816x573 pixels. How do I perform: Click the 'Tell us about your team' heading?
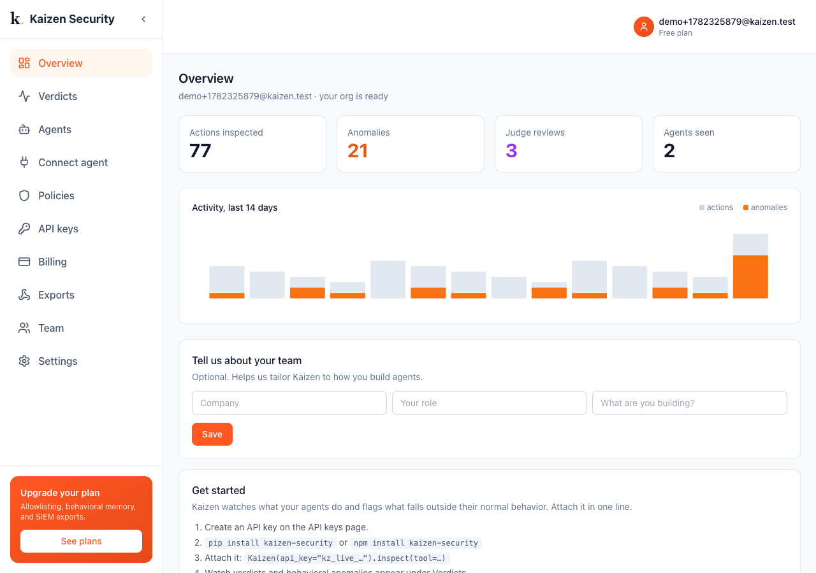click(x=247, y=360)
